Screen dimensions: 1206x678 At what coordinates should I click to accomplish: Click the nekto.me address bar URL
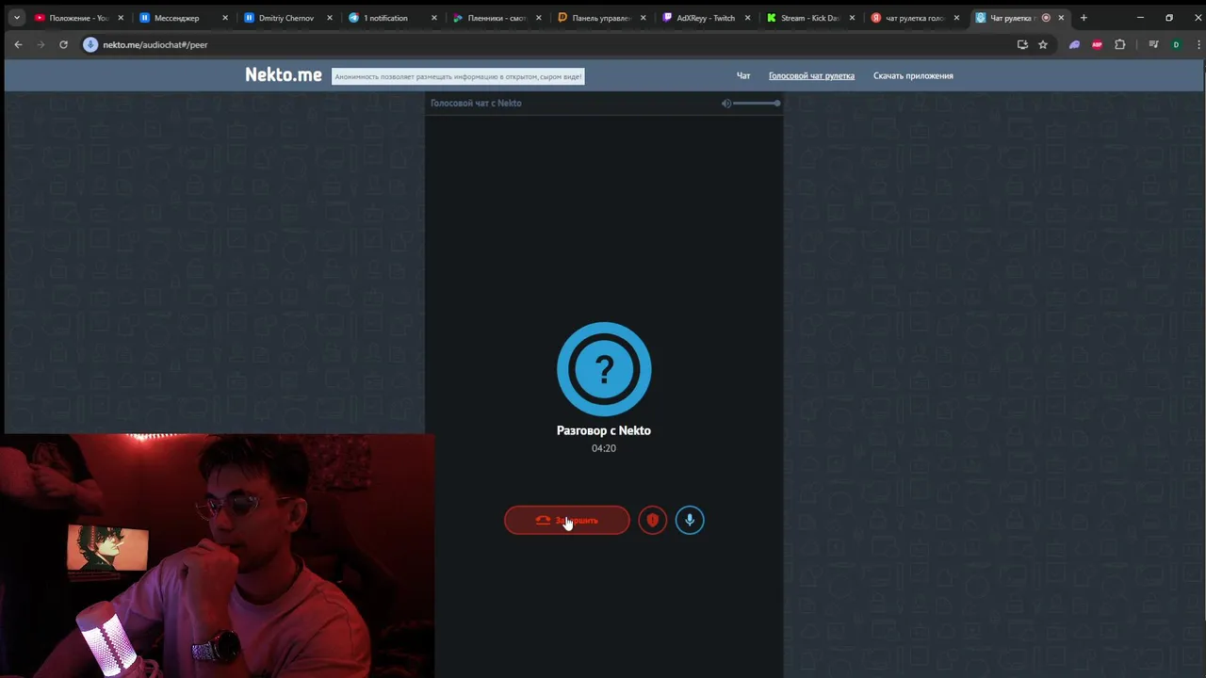155,44
